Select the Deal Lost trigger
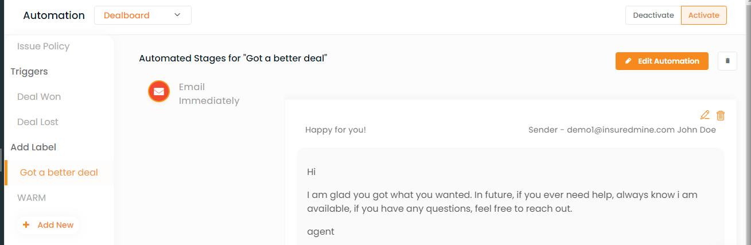Screen dimensions: 751x245 [x=38, y=122]
